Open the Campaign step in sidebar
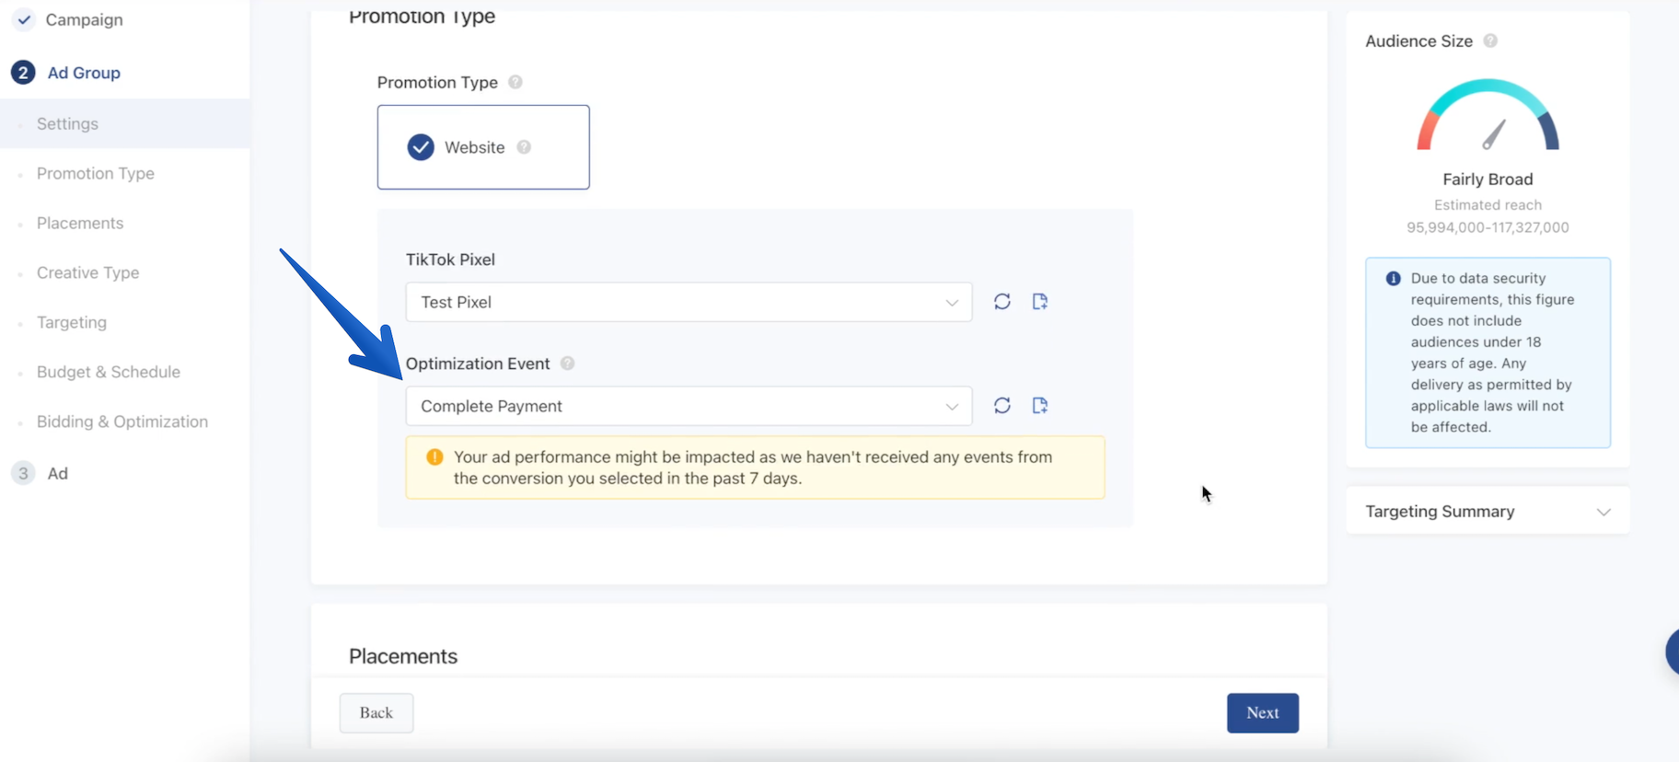Viewport: 1679px width, 762px height. point(84,19)
